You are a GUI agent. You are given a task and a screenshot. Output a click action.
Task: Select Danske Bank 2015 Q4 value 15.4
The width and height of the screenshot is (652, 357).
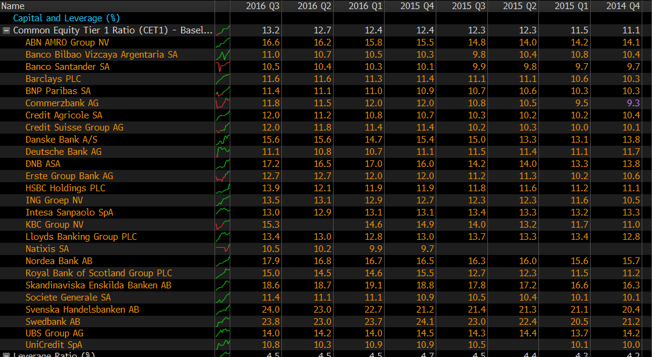coord(425,139)
